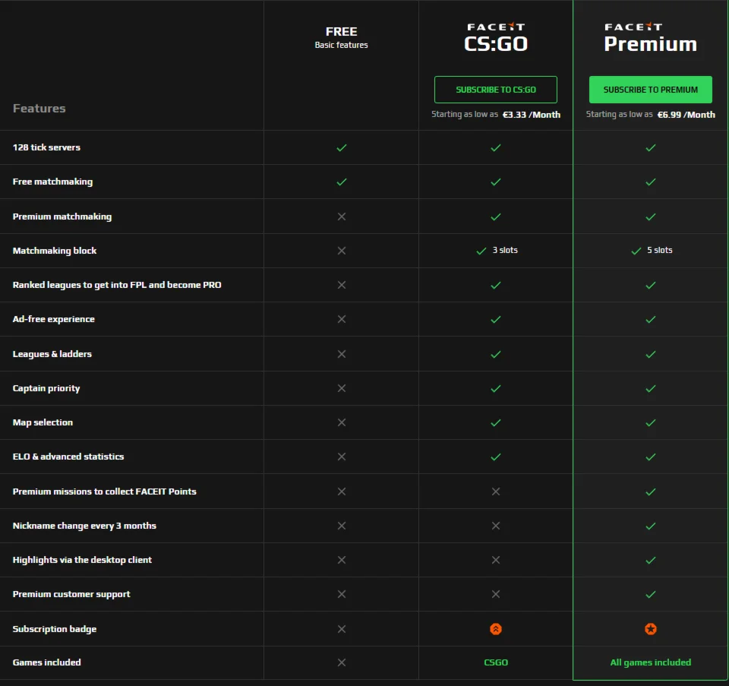Click CS:GO checkmark for Ad-free experience
The image size is (729, 686).
click(496, 319)
